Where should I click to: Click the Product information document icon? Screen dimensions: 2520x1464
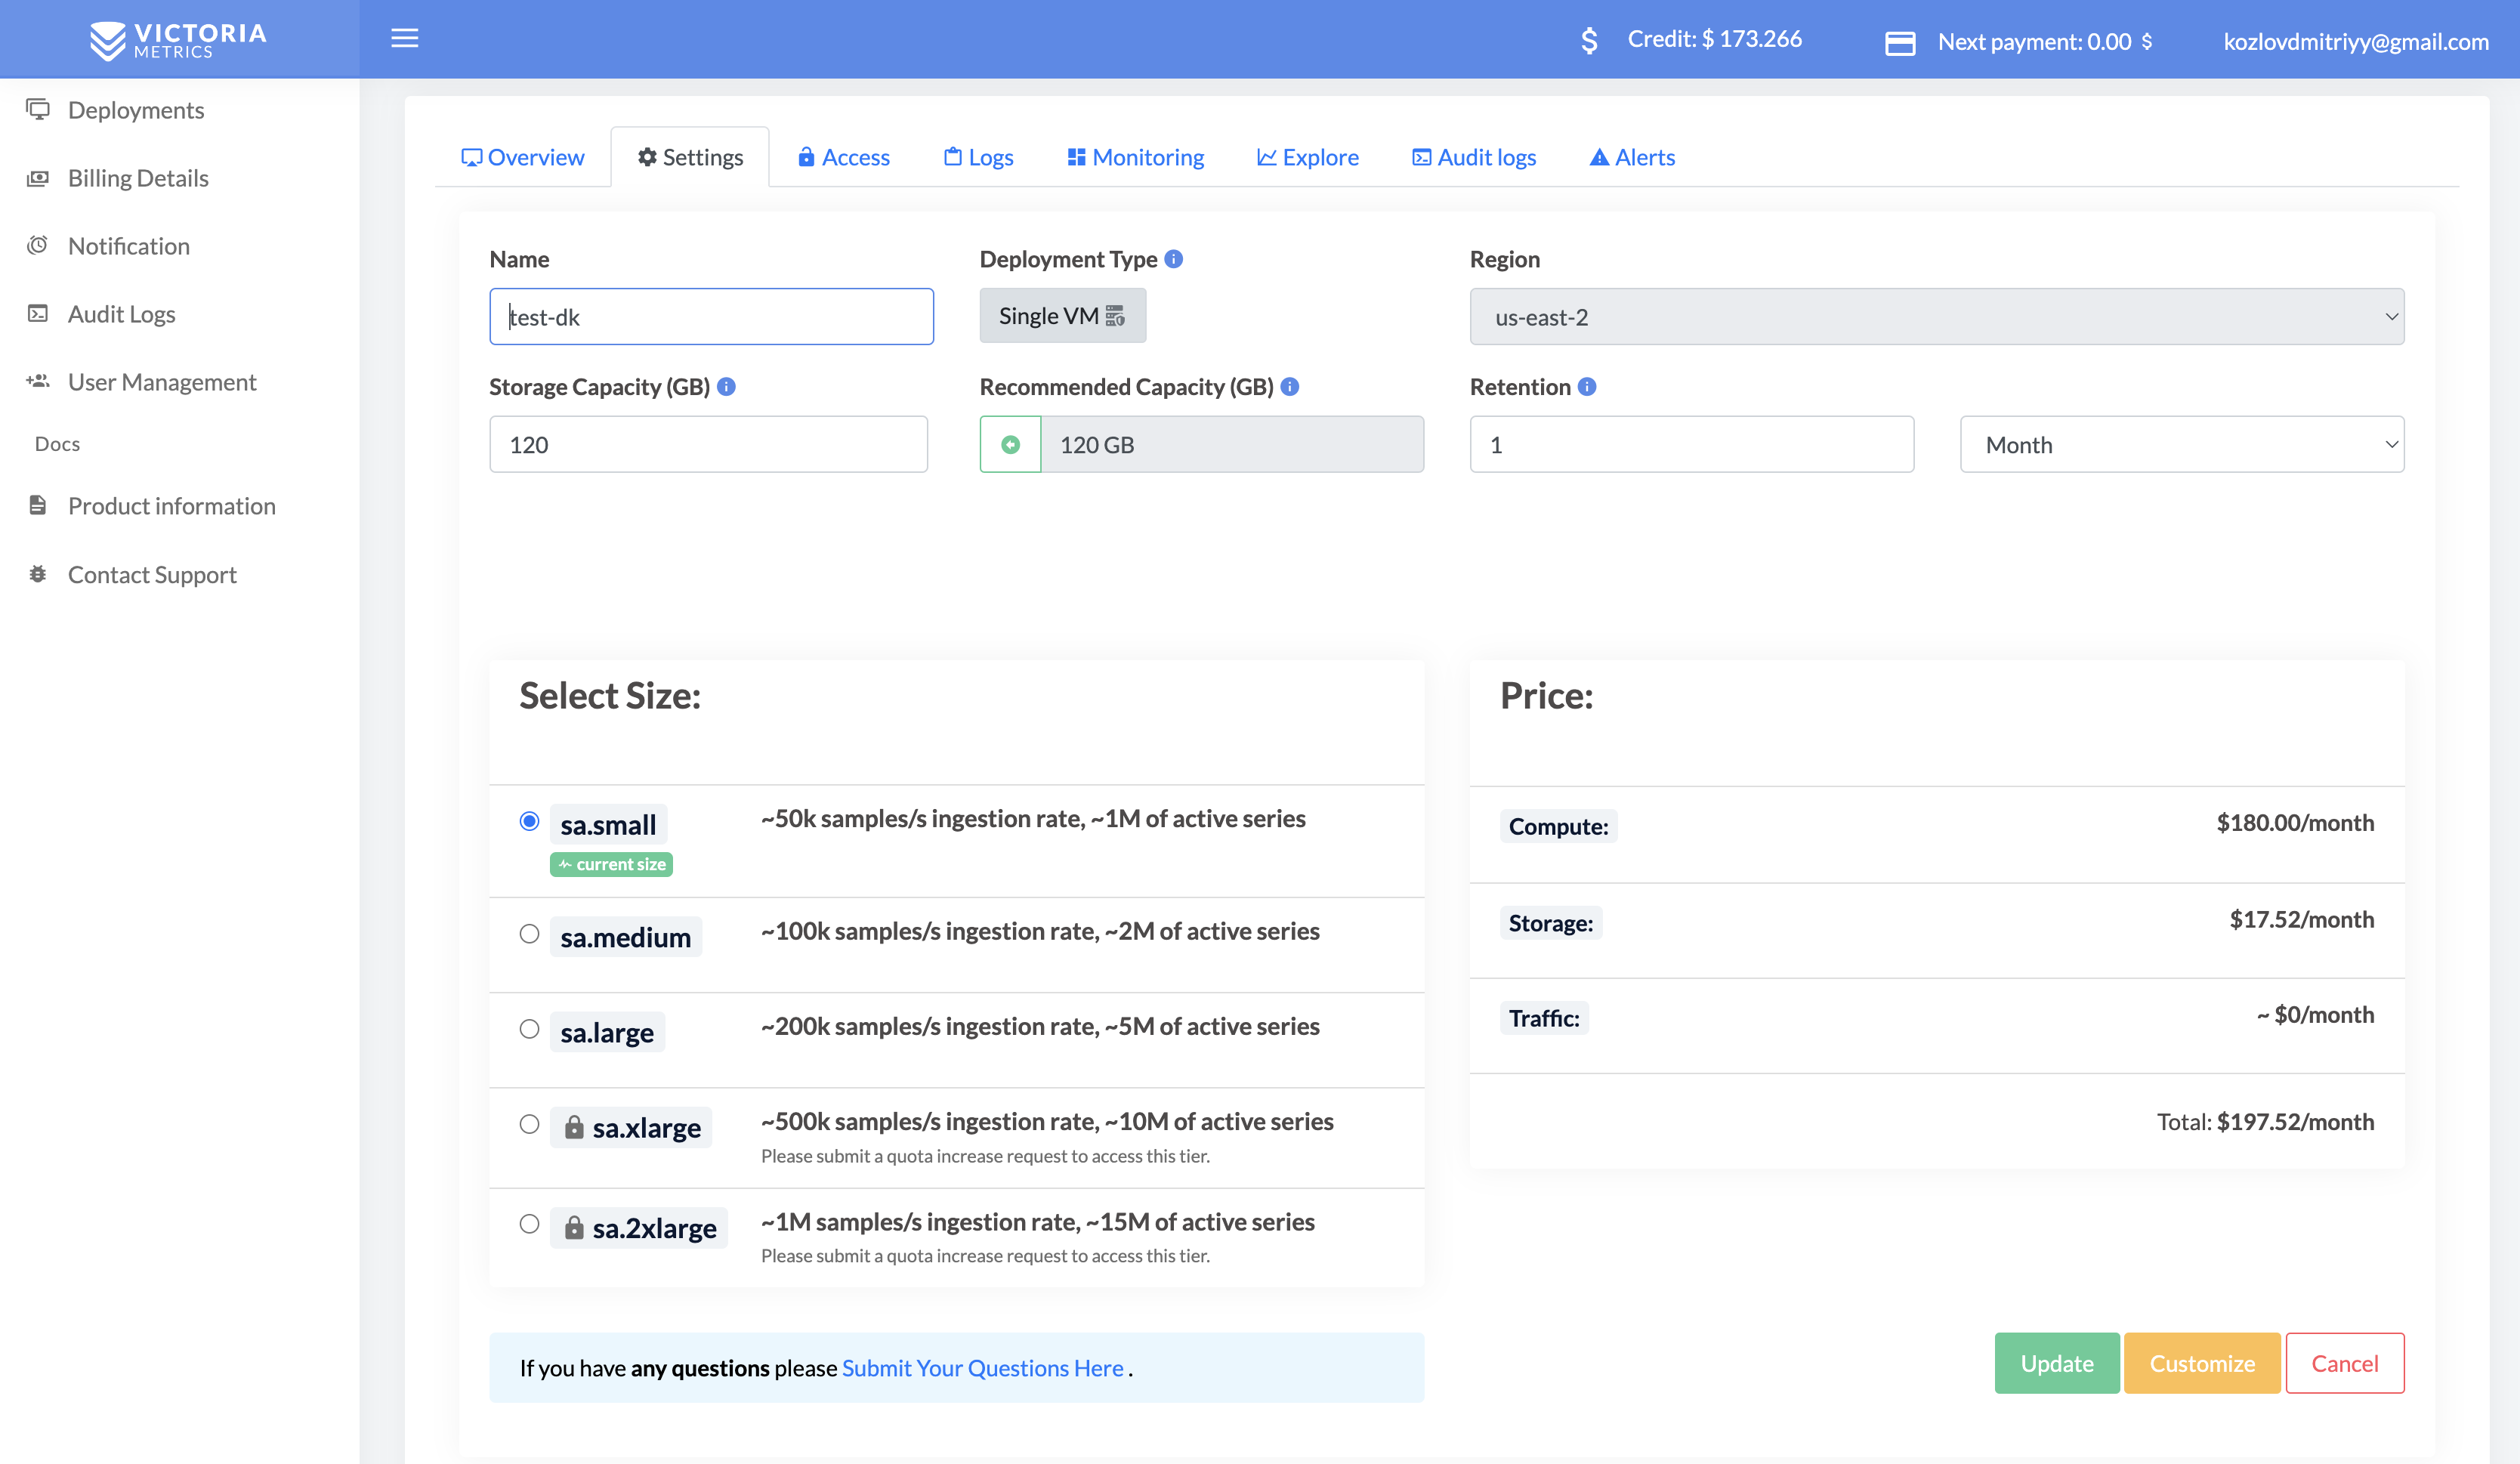[x=38, y=505]
